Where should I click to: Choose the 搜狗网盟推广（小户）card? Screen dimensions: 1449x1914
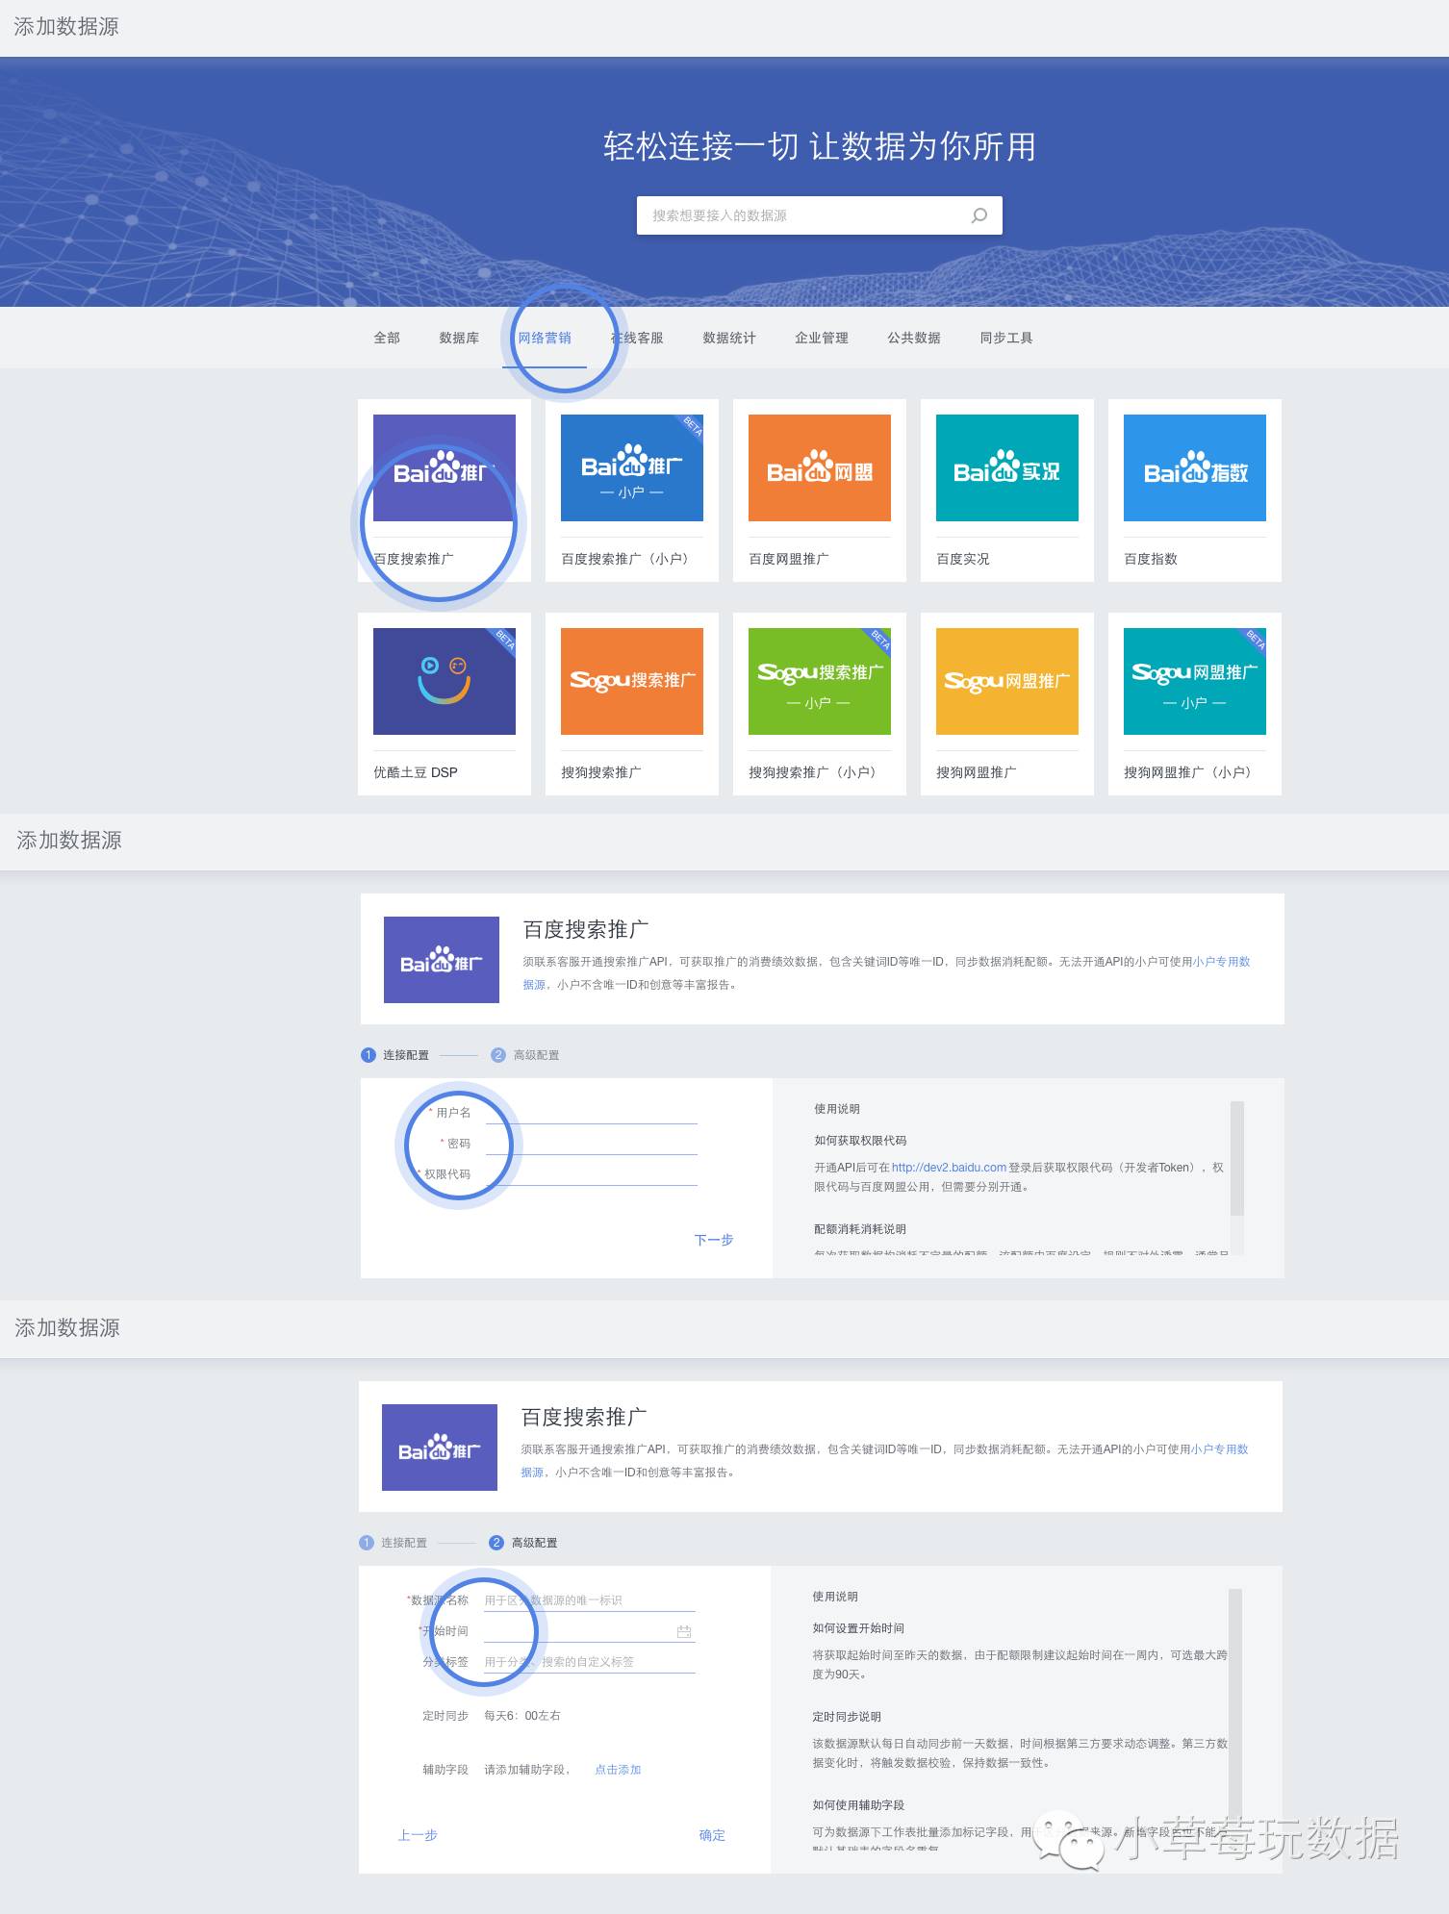1195,703
